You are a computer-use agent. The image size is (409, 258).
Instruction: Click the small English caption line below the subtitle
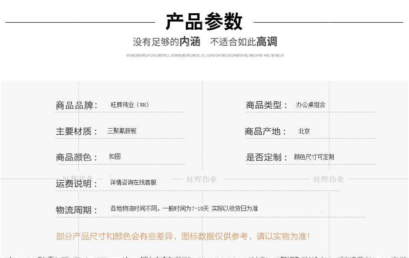pyautogui.click(x=204, y=55)
